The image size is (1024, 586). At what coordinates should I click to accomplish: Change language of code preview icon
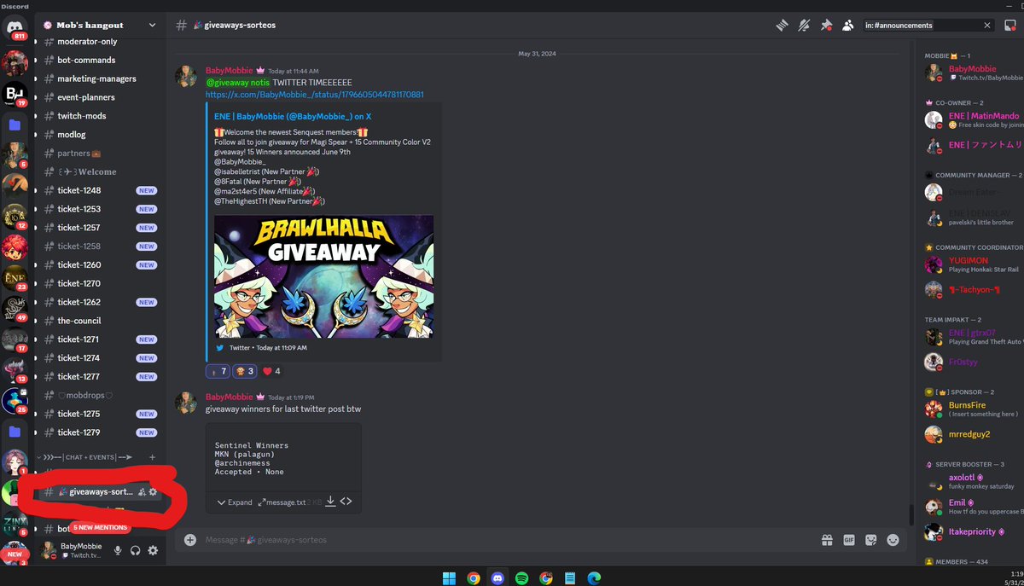click(x=346, y=502)
